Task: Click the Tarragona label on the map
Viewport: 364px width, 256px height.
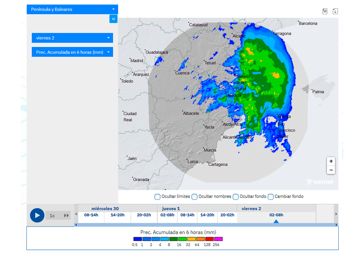Action: [282, 33]
